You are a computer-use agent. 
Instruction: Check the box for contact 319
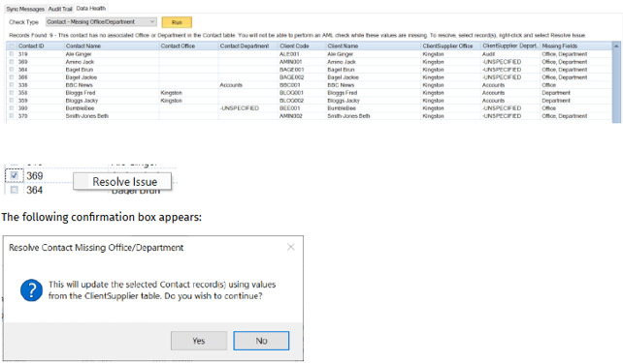coord(12,54)
